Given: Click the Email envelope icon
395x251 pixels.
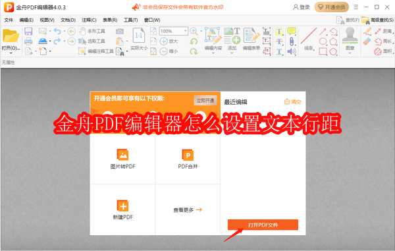Looking at the screenshot, I should tap(43, 31).
